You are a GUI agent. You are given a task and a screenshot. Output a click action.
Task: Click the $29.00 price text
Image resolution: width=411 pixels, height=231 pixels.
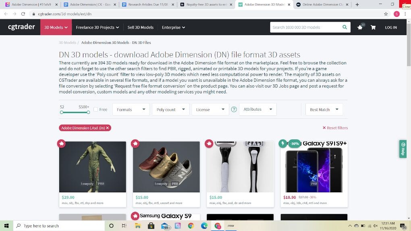[x=68, y=197]
